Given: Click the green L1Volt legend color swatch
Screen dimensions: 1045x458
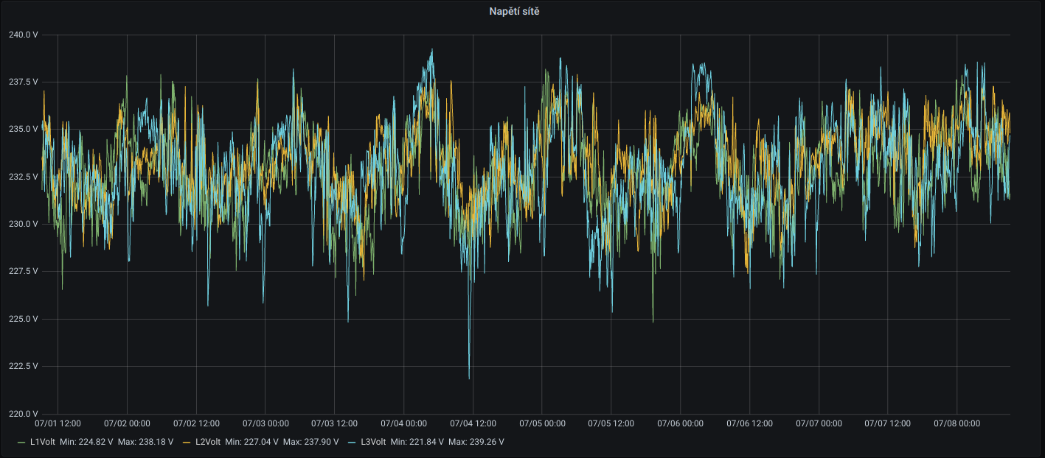Looking at the screenshot, I should point(21,442).
